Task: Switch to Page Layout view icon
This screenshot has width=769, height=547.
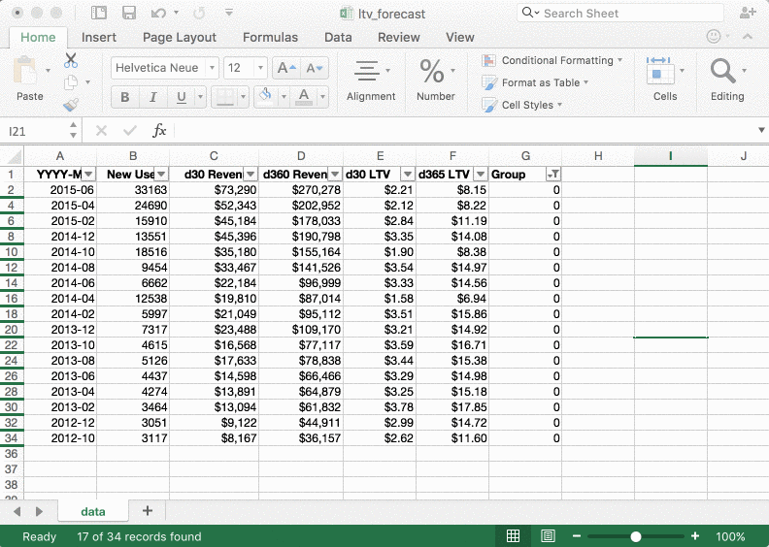Action: coord(548,536)
